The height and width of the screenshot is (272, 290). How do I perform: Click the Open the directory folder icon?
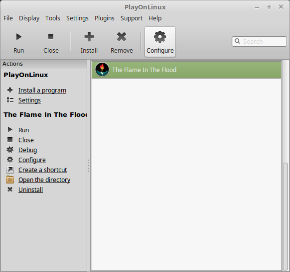[x=10, y=180]
